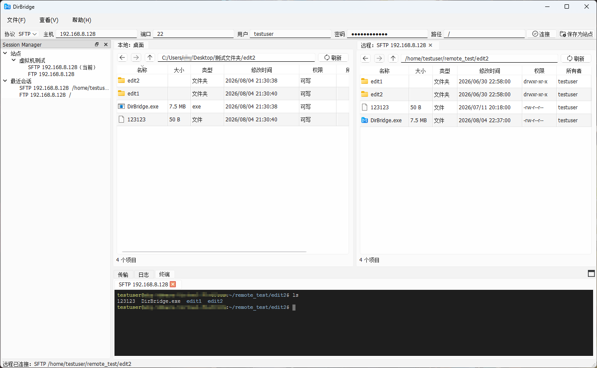Select FTP 192.168.8.128 under 虚拟机测试
The height and width of the screenshot is (368, 597).
(x=51, y=74)
